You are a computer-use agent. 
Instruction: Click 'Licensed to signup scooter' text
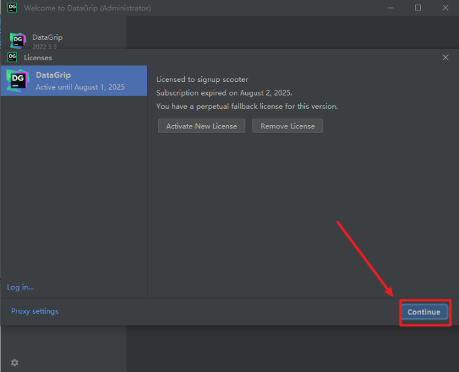pyautogui.click(x=202, y=79)
